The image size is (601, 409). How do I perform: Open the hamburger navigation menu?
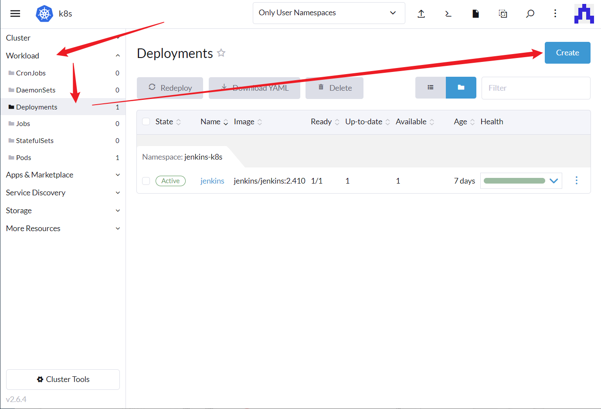point(15,14)
